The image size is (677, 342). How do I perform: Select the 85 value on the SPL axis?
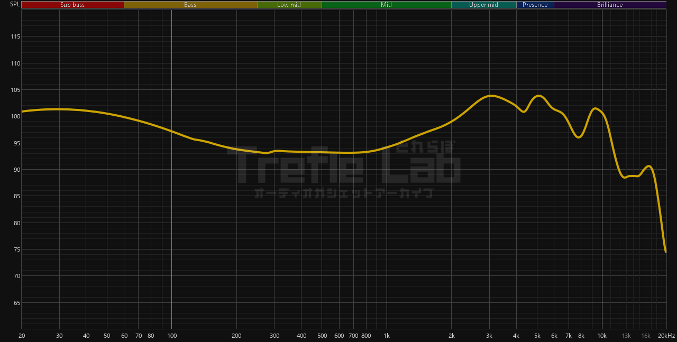16,196
